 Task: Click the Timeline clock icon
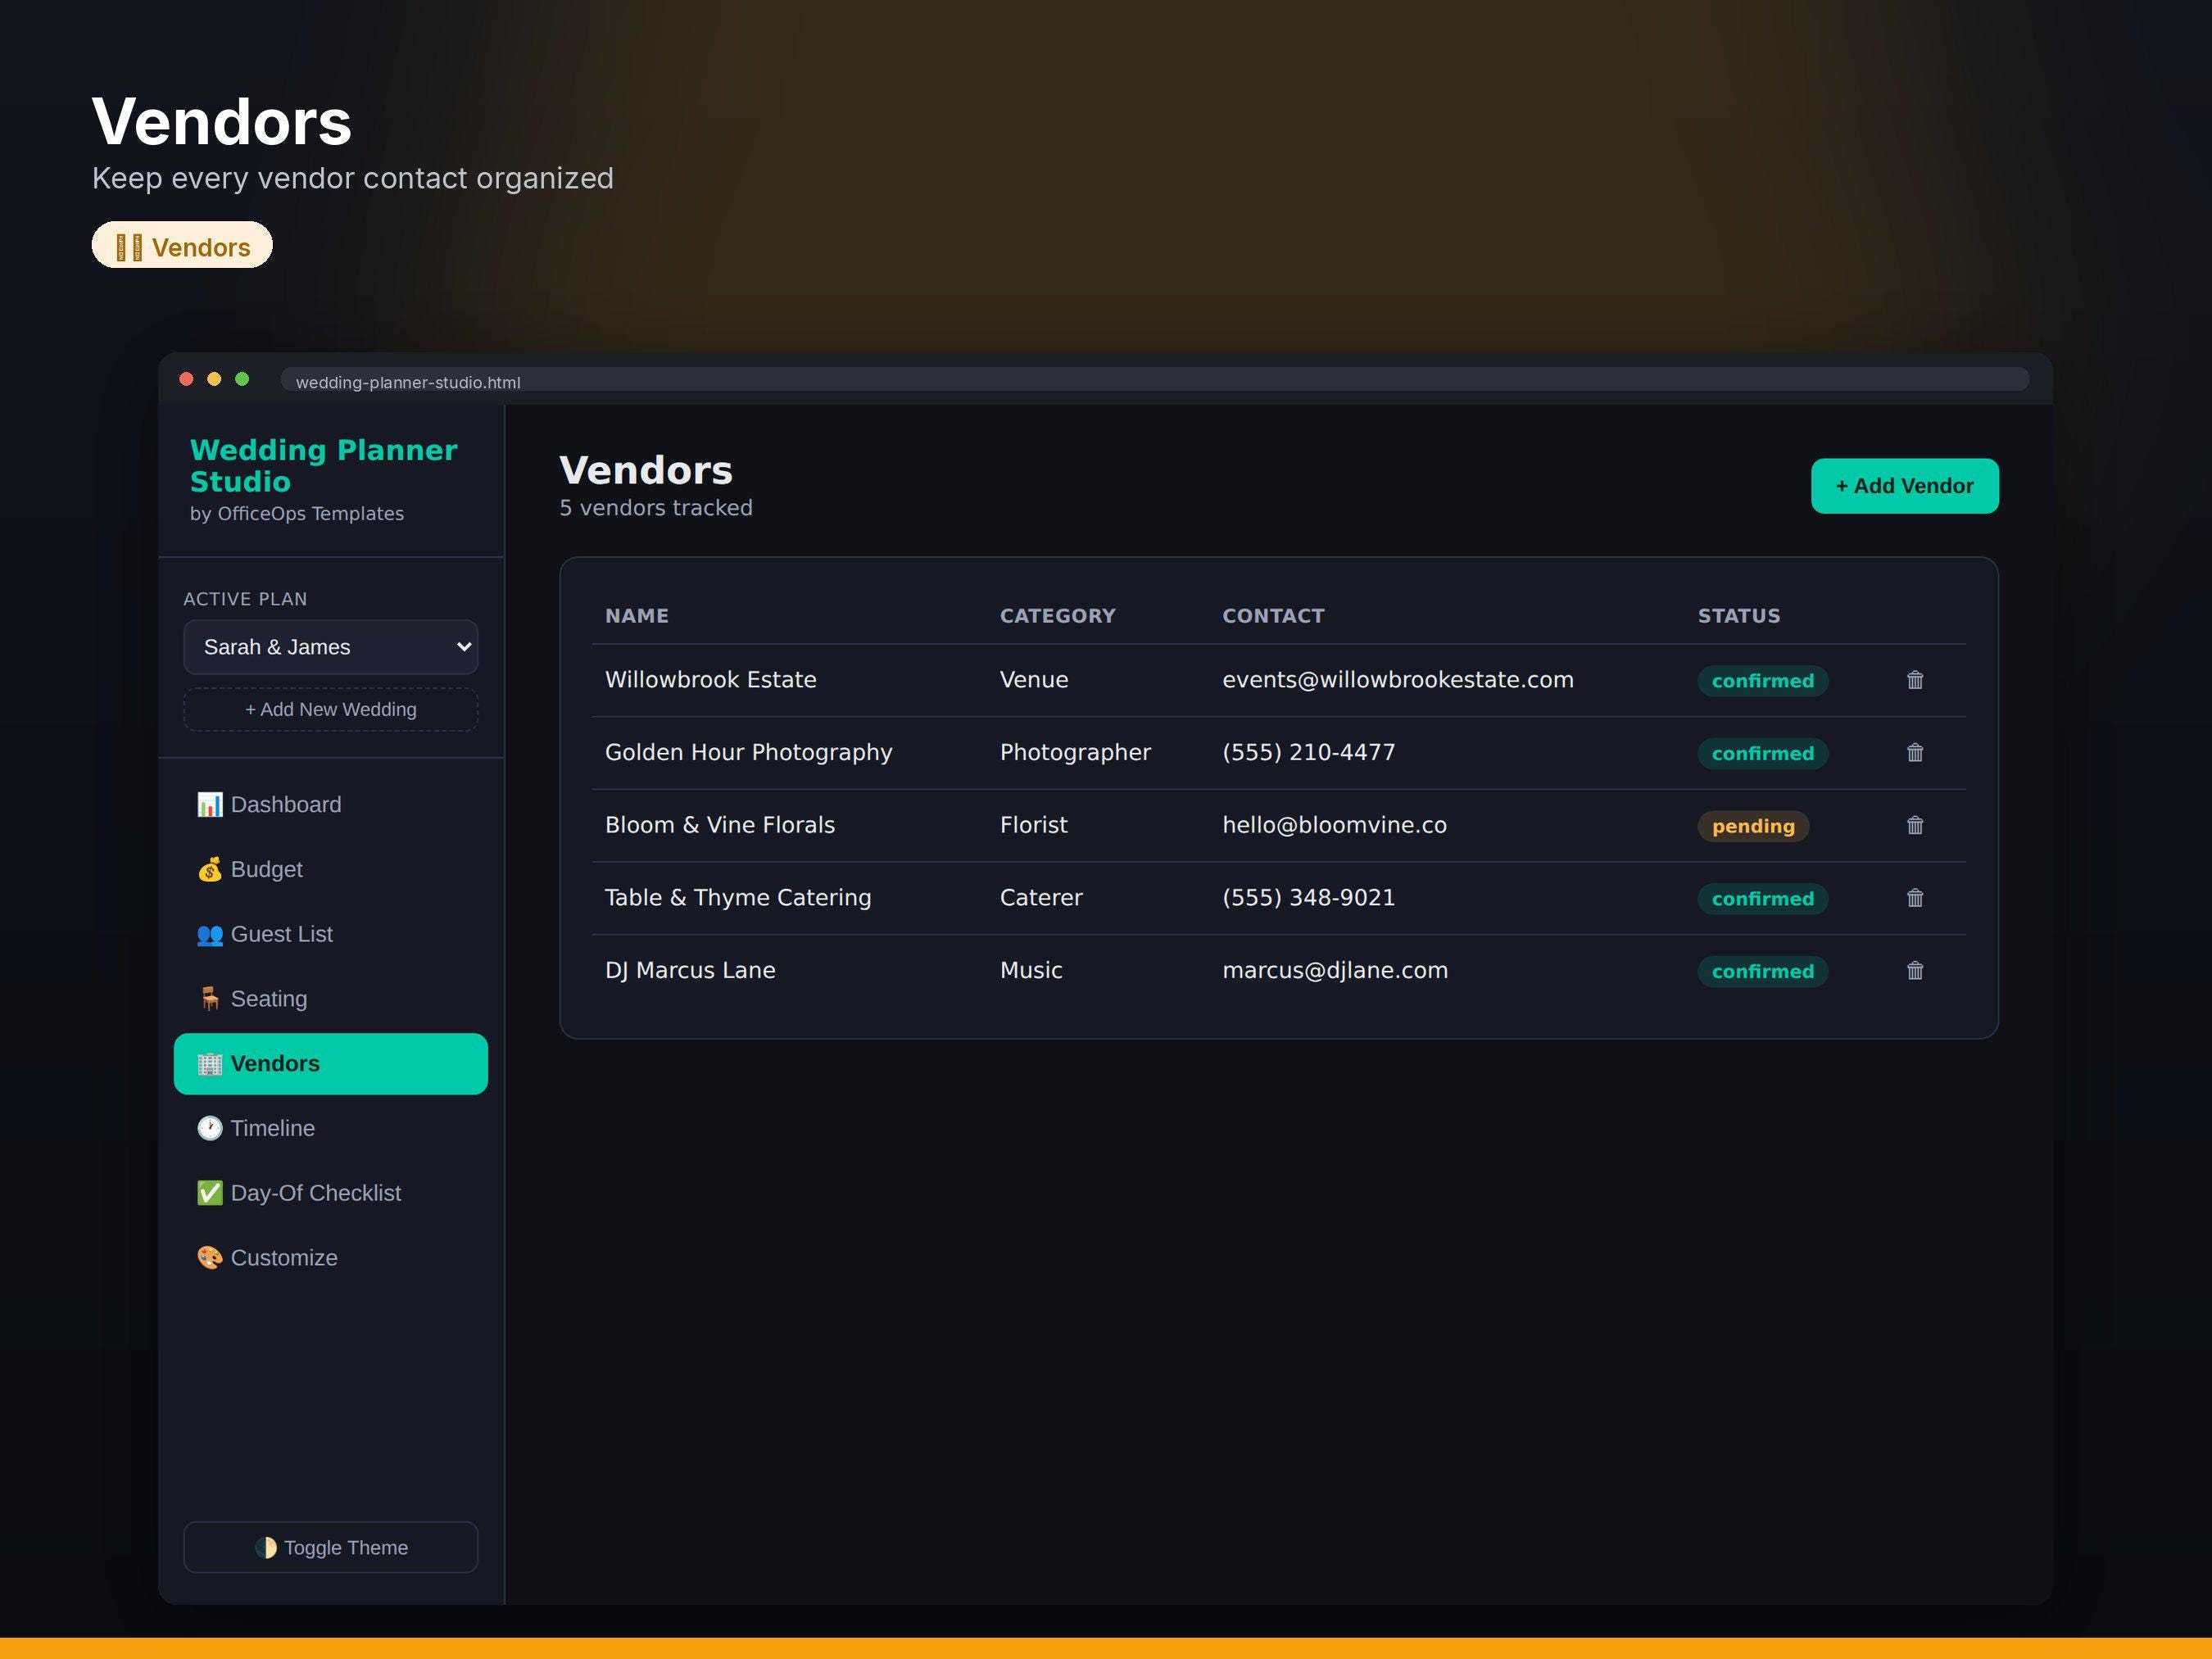point(209,1129)
